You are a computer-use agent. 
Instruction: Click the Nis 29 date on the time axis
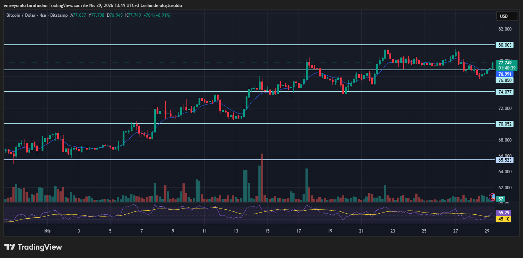pos(487,231)
